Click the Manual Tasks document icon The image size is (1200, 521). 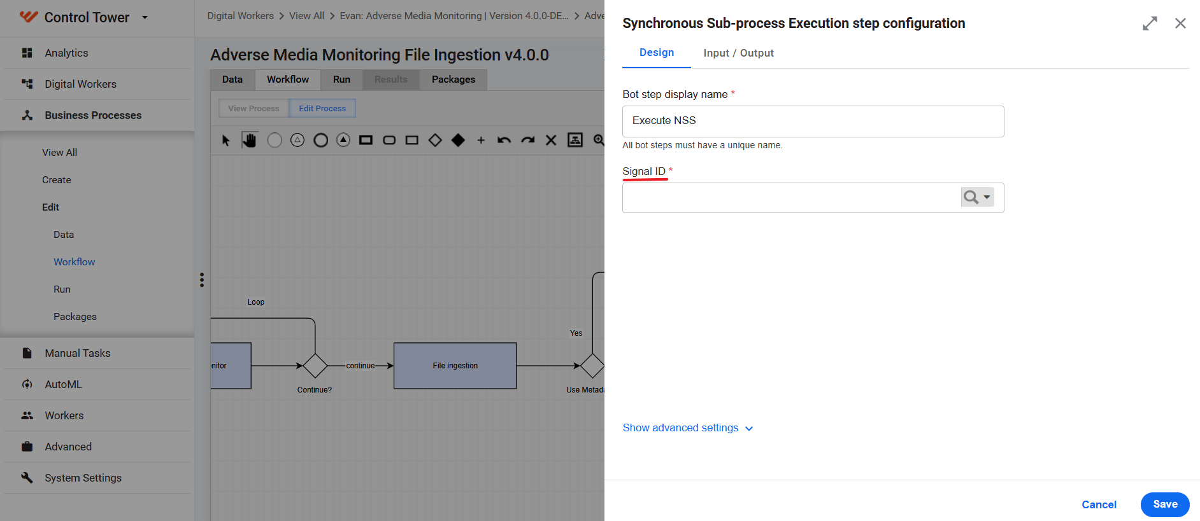(27, 352)
